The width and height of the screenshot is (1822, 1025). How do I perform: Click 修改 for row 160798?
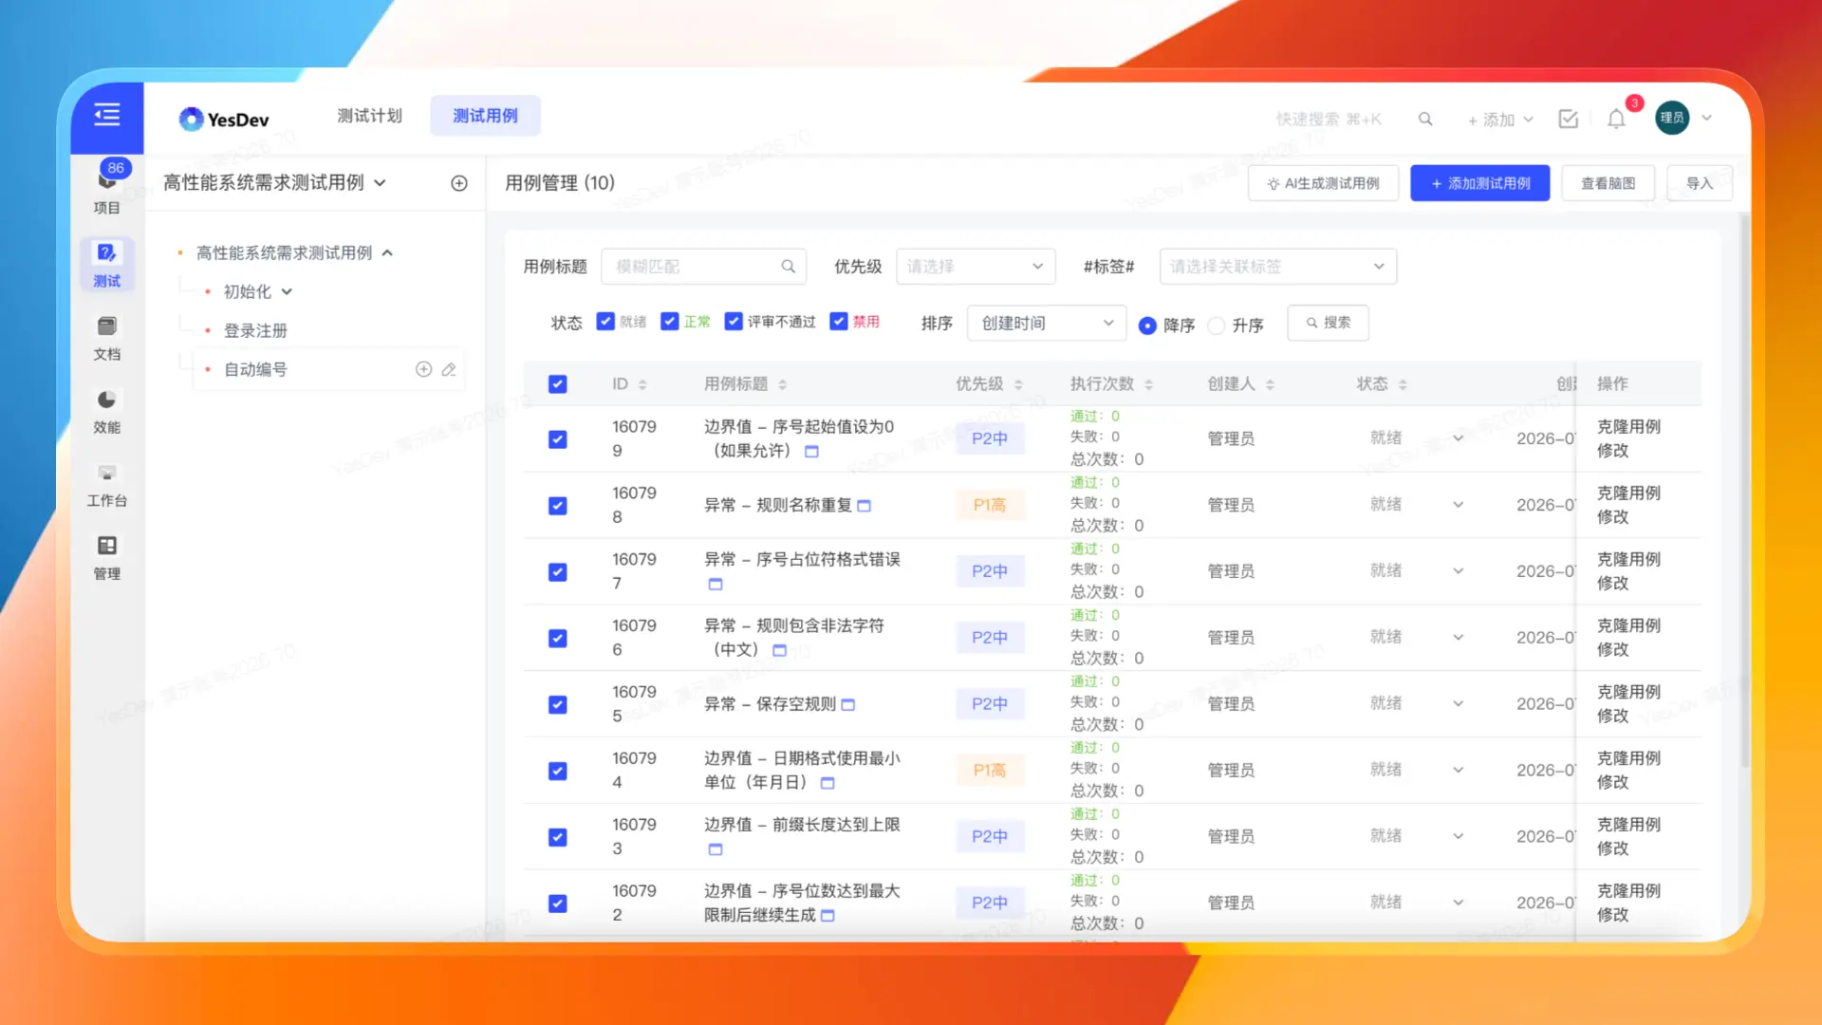click(1612, 516)
